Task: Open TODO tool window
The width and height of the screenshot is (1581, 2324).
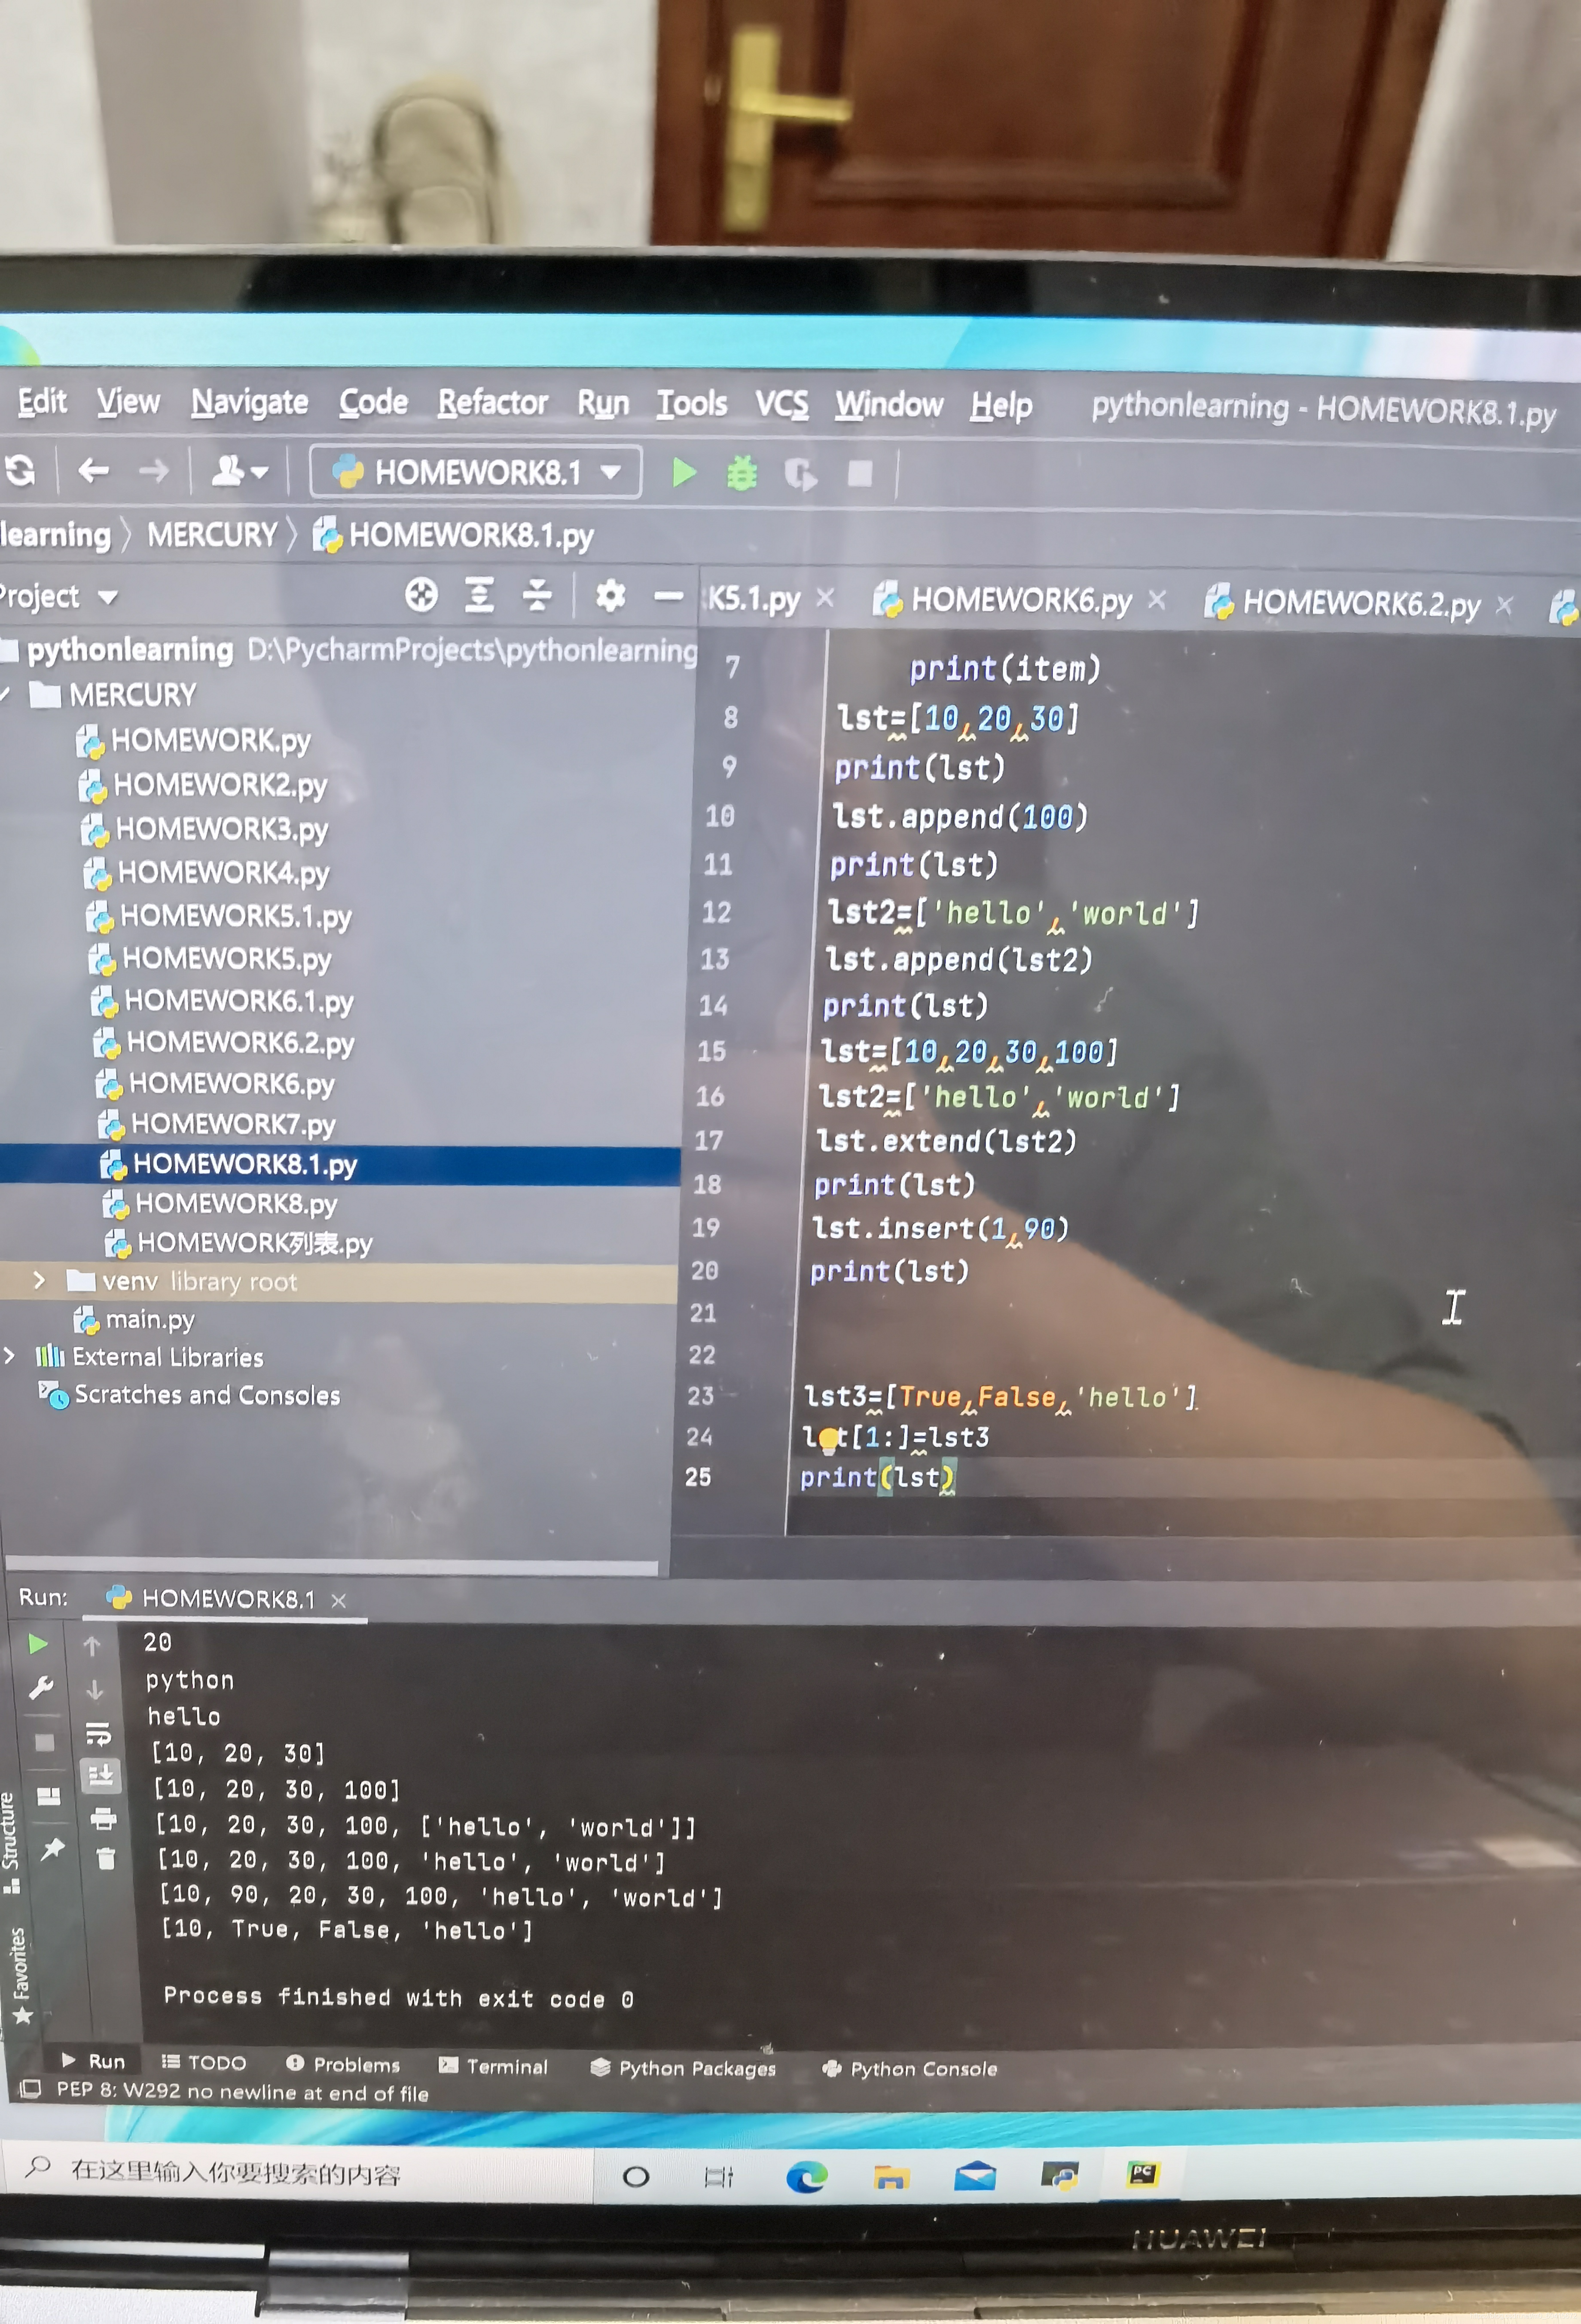Action: [x=204, y=2062]
